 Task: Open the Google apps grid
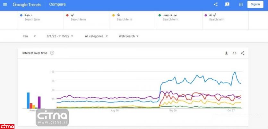tap(241, 4)
